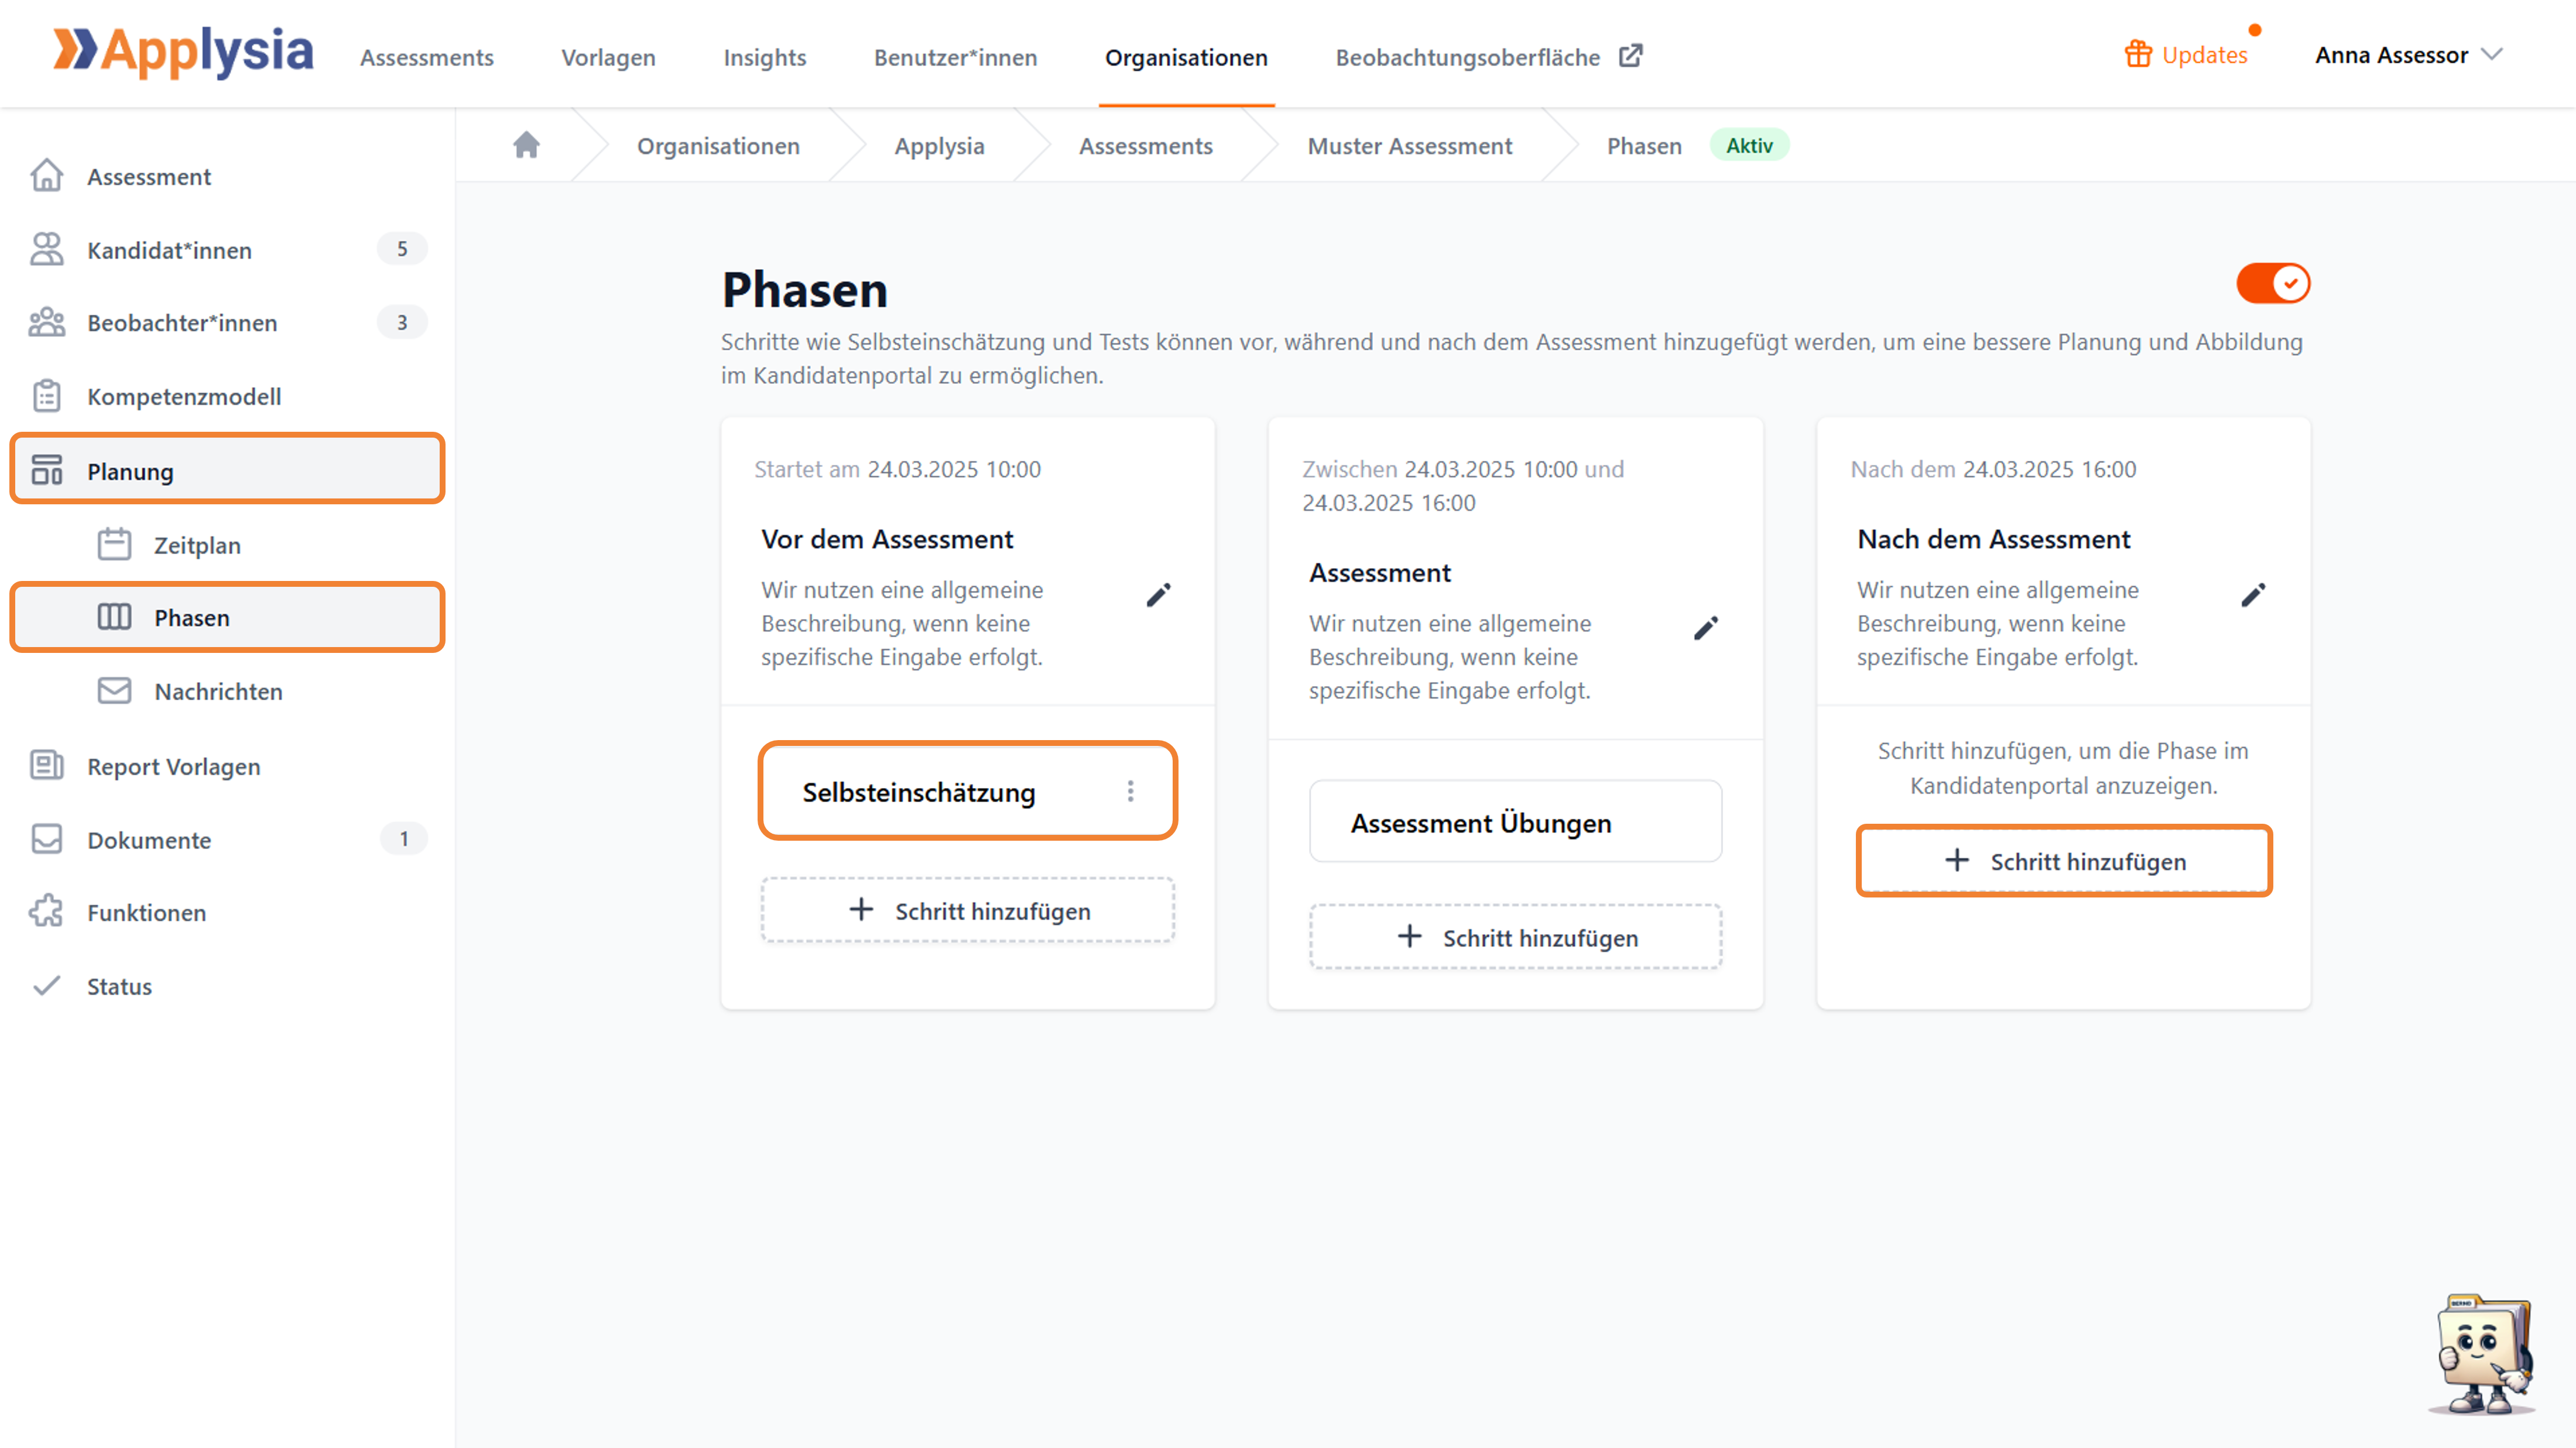This screenshot has height=1448, width=2576.
Task: Open Kompetenzmodell in the sidebar
Action: pyautogui.click(x=227, y=395)
